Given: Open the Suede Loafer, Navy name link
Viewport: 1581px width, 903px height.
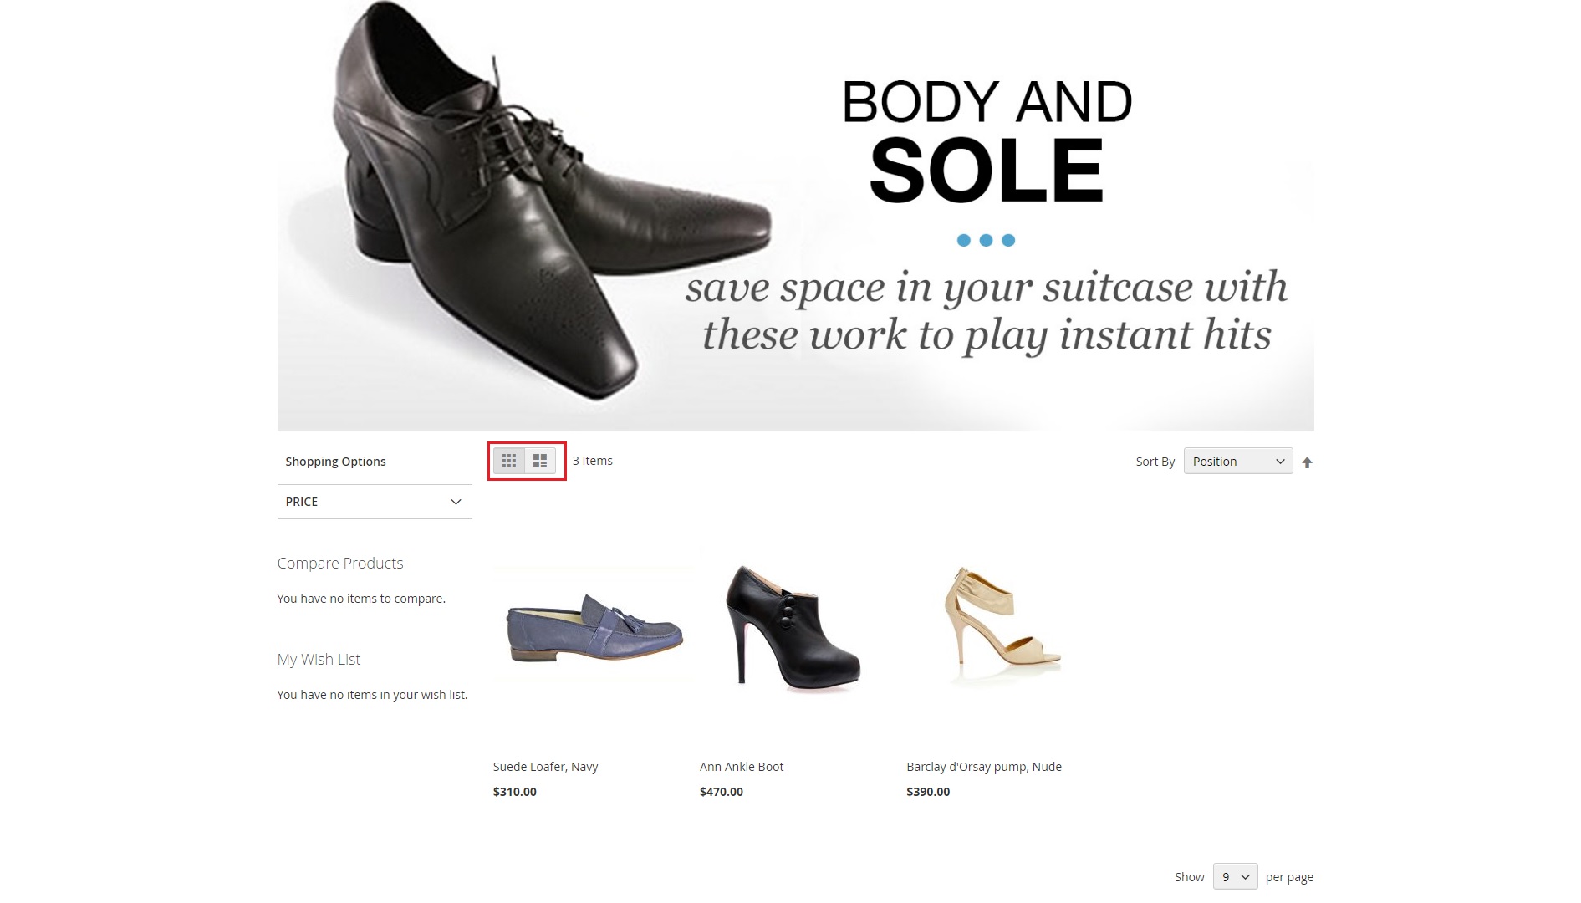Looking at the screenshot, I should [545, 767].
